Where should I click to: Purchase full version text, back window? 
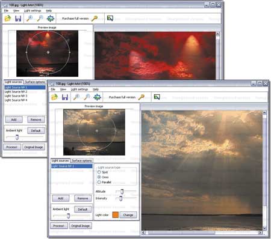point(75,19)
